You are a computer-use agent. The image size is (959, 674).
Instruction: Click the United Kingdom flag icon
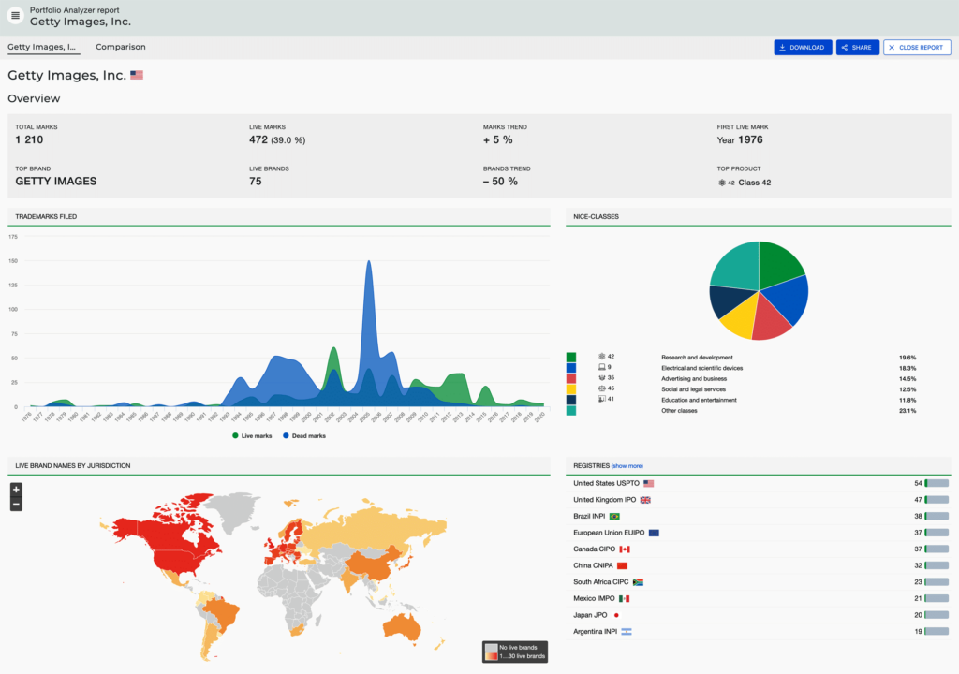(x=645, y=501)
